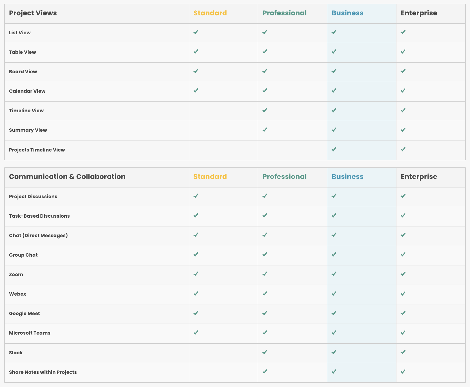Click the Board View feature label
The width and height of the screenshot is (470, 387).
click(23, 72)
